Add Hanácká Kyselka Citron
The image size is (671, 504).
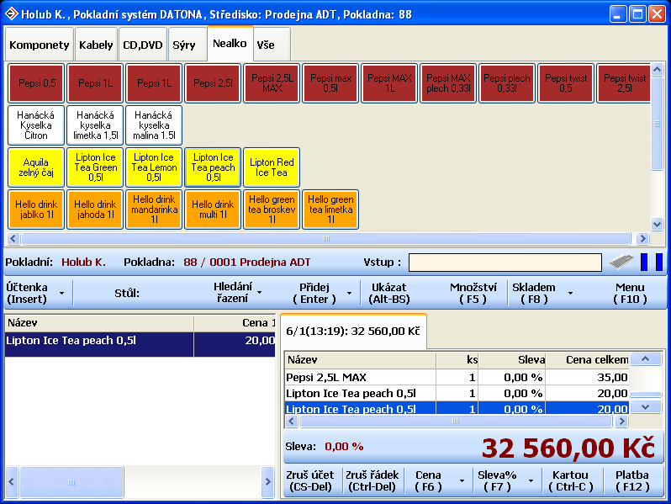click(x=36, y=125)
